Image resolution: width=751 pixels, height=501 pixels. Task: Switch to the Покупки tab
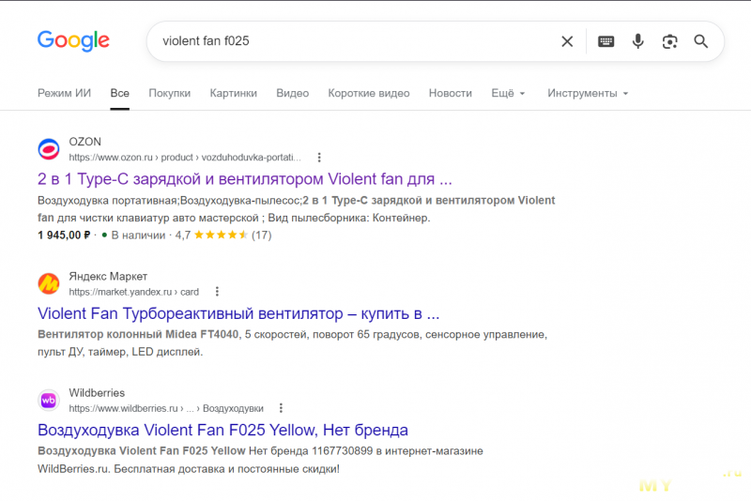pyautogui.click(x=170, y=93)
